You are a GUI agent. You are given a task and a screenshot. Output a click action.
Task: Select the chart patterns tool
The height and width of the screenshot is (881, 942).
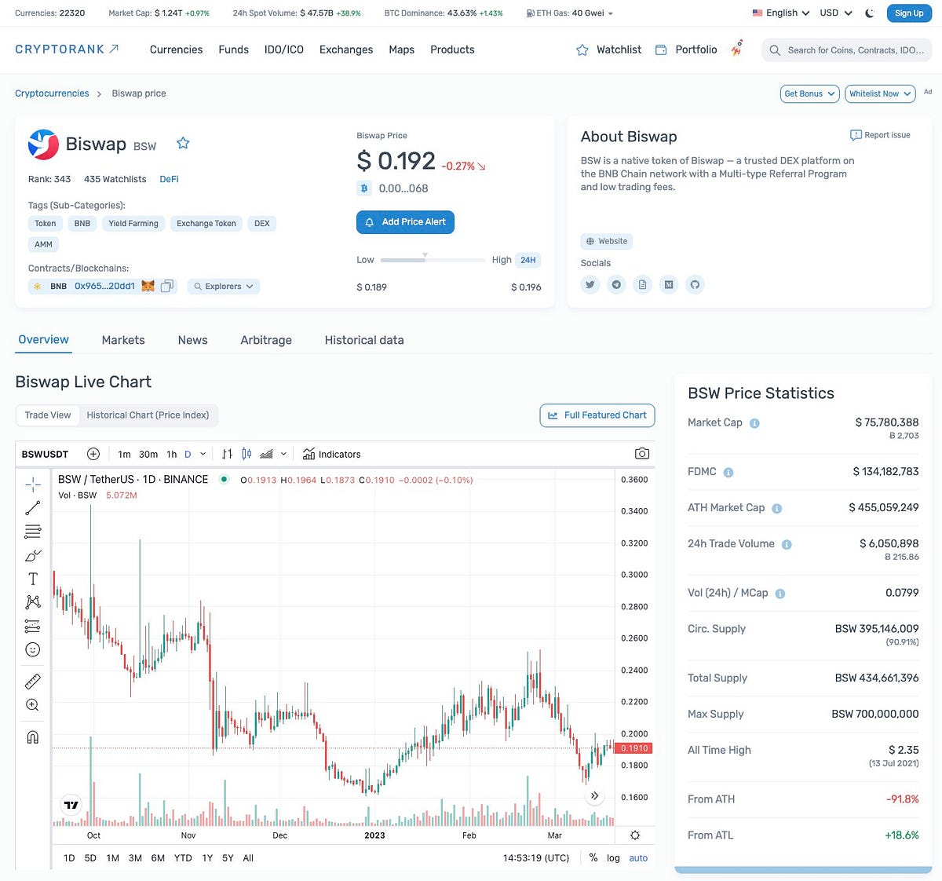coord(33,602)
